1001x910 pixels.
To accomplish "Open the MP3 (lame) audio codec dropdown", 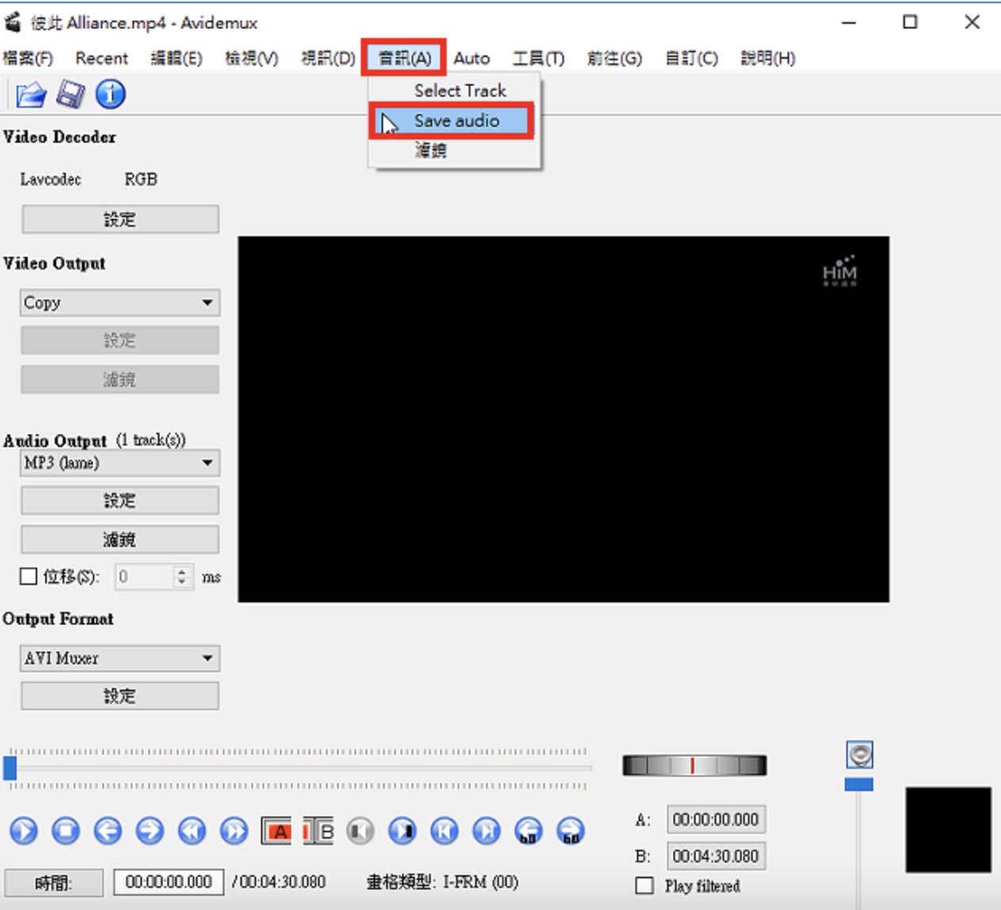I will [x=120, y=463].
